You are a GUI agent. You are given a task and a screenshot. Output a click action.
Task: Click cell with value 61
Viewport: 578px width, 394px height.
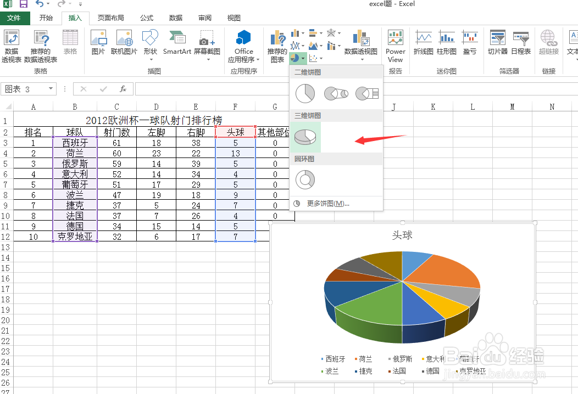coord(117,143)
